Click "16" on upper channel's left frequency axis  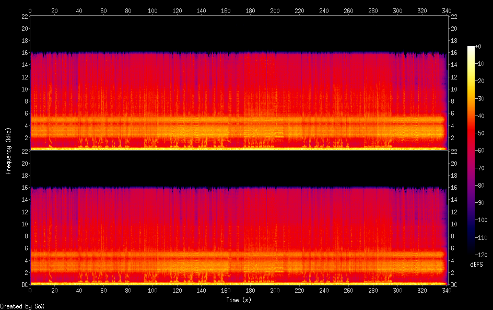coord(25,53)
